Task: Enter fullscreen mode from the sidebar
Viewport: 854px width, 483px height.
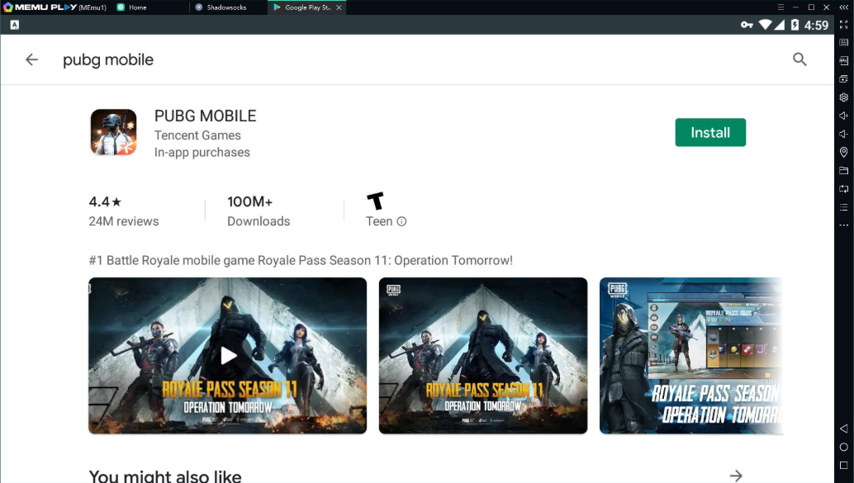Action: 843,25
